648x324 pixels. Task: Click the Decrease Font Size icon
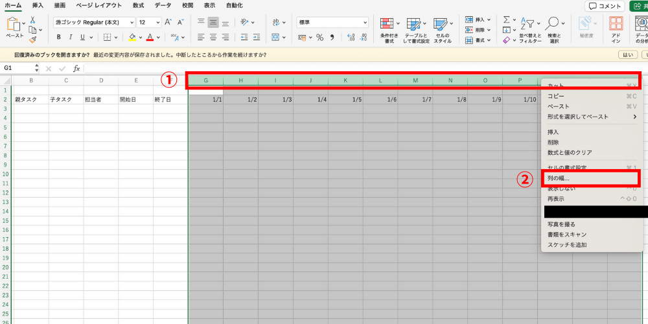pyautogui.click(x=180, y=22)
